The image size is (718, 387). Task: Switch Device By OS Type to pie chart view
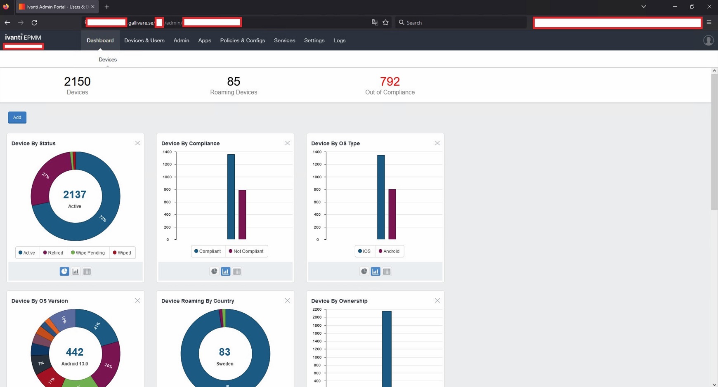[364, 271]
